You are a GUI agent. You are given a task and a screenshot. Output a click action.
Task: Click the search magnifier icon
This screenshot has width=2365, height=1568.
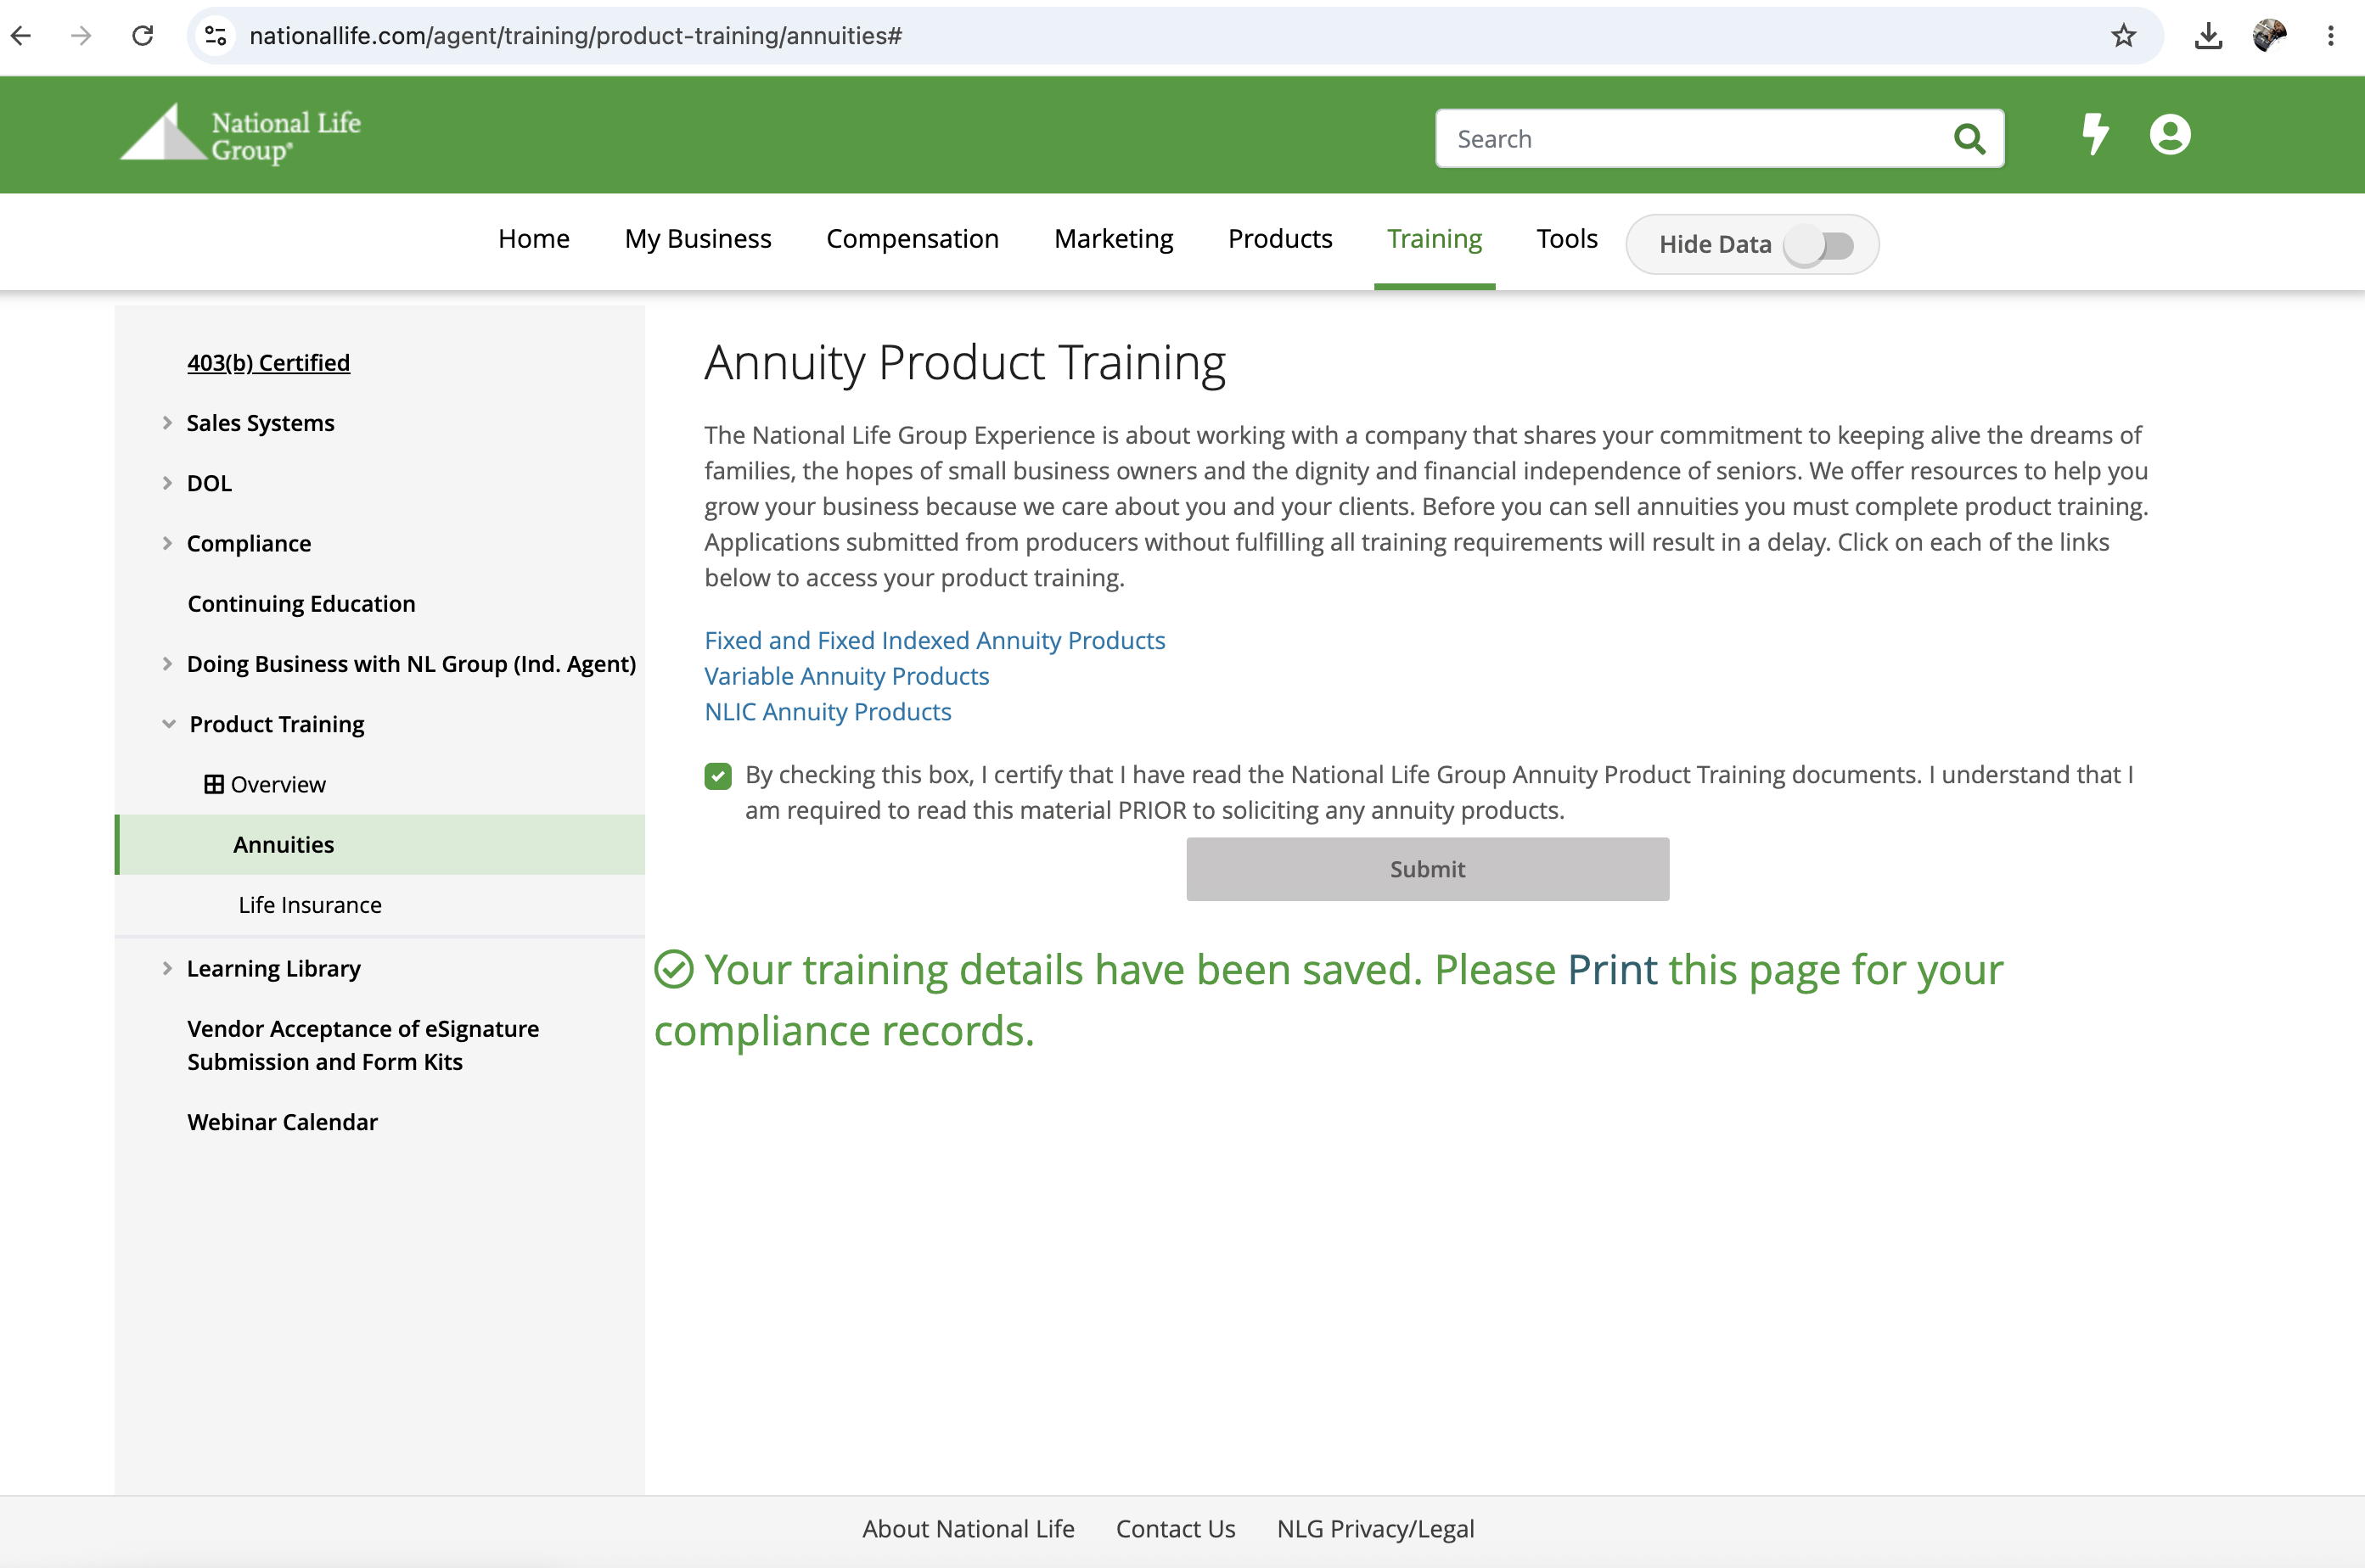(1969, 138)
